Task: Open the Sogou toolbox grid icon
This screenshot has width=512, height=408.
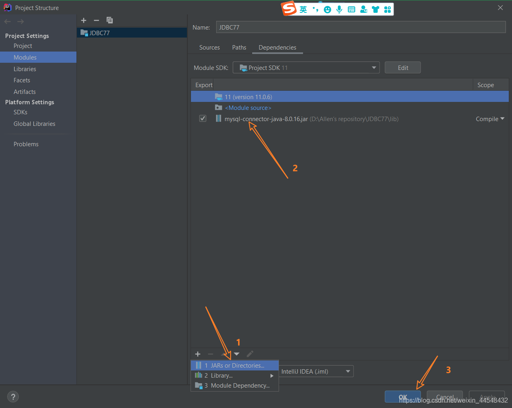Action: click(388, 10)
